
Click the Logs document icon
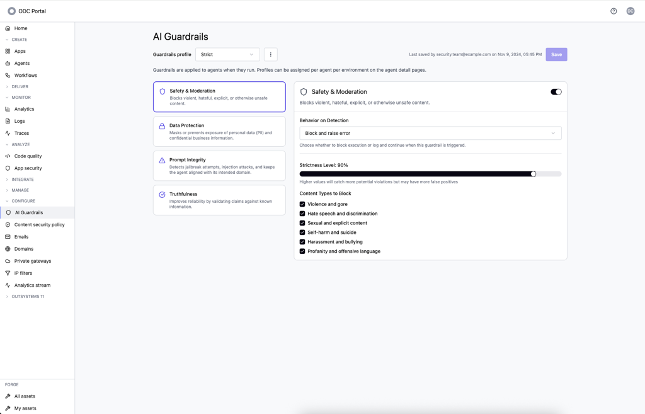(8, 121)
